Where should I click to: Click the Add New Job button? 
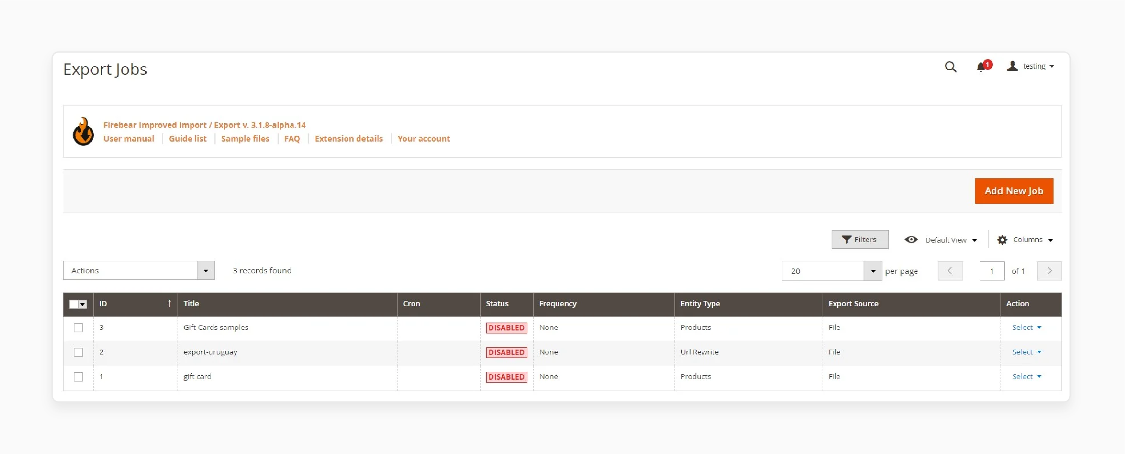click(x=1014, y=191)
